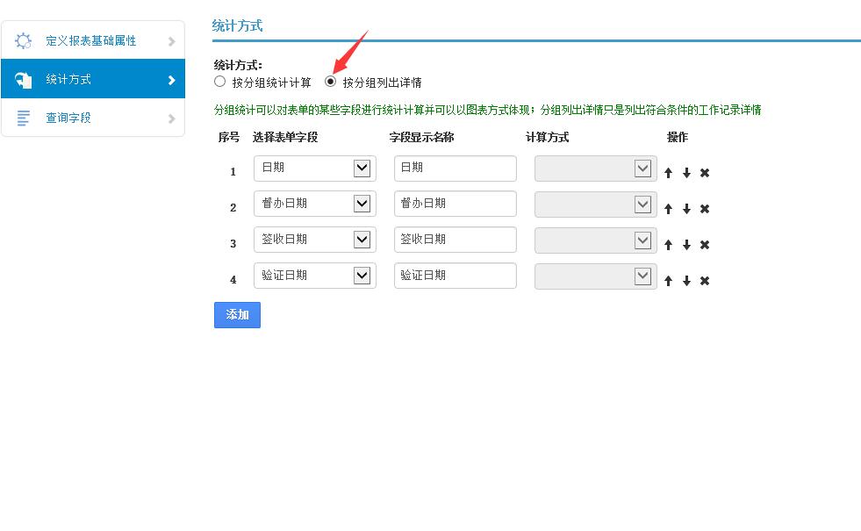Click chevron on 查询字段 item
This screenshot has width=861, height=531.
click(171, 118)
